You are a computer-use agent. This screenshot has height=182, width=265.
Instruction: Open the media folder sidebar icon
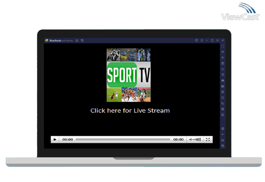(x=223, y=98)
